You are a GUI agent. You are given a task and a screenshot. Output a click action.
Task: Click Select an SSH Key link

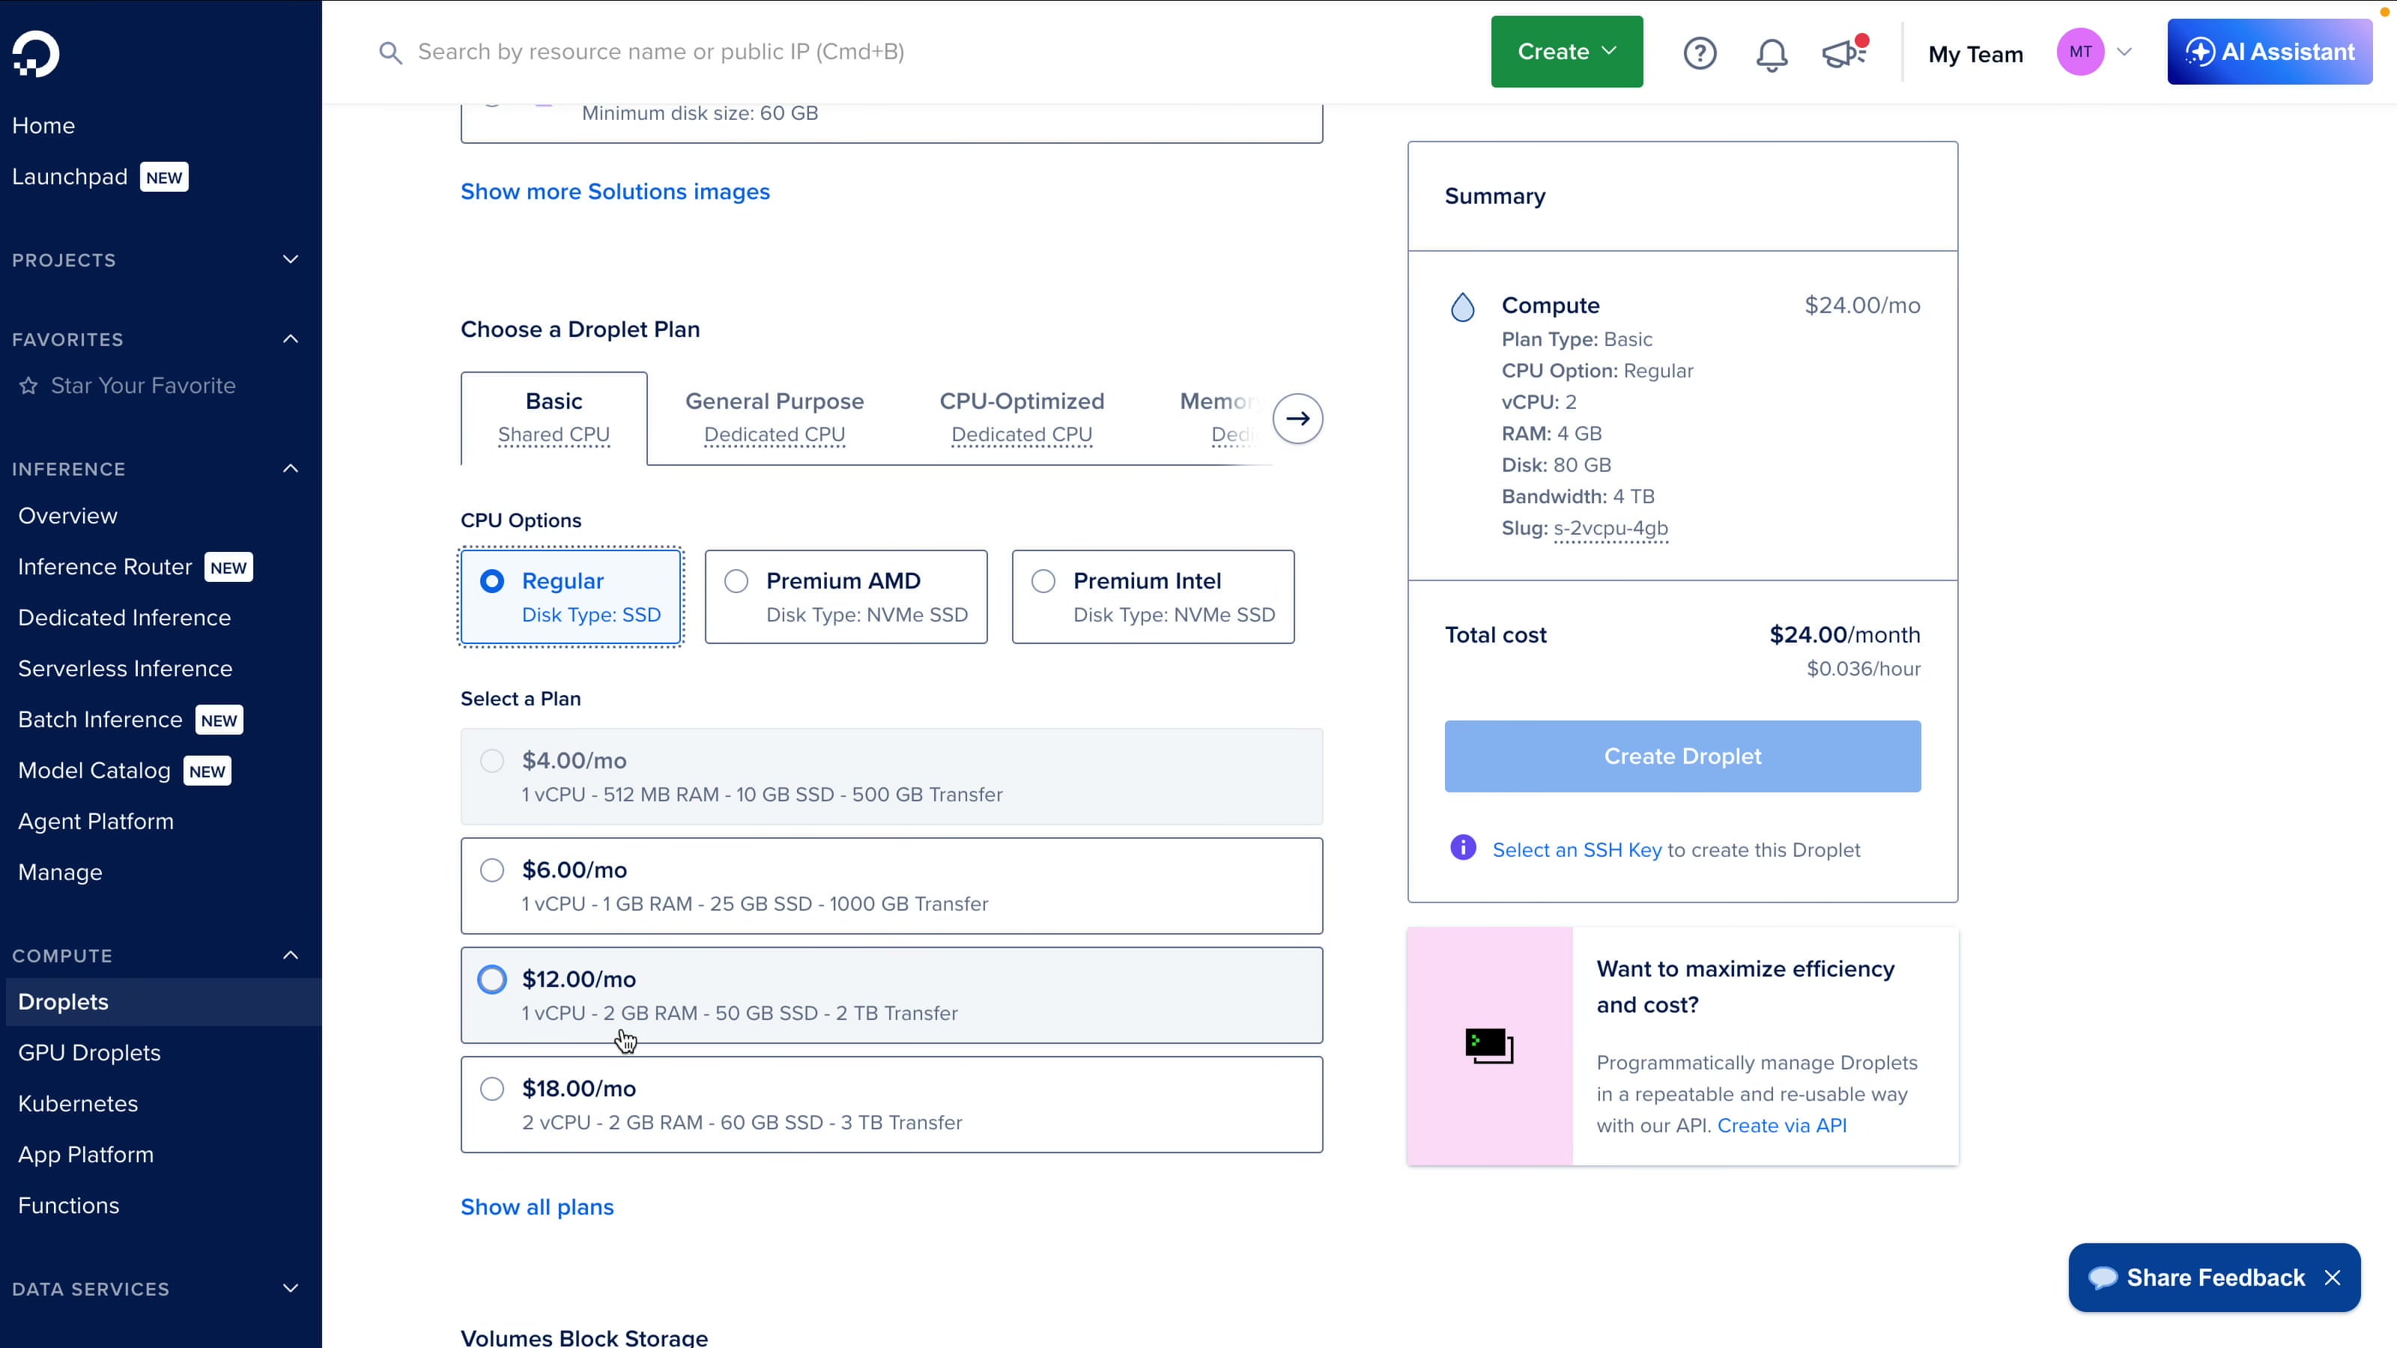pyautogui.click(x=1576, y=849)
